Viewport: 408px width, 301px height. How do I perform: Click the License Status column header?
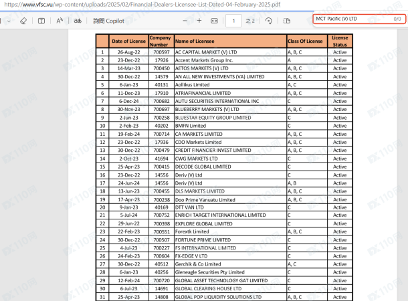pos(340,41)
